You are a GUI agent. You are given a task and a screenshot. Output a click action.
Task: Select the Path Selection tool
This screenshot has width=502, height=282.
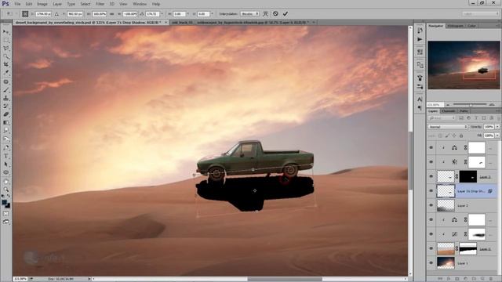coord(5,164)
